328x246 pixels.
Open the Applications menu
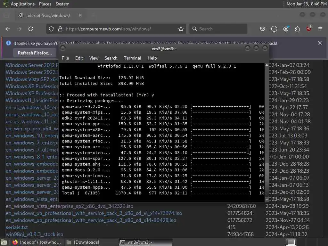[23, 4]
